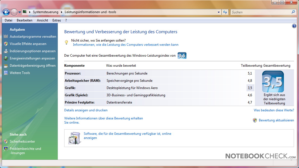Select the Grafik: row label
Screen dimensions: 299x168
tap(70, 88)
